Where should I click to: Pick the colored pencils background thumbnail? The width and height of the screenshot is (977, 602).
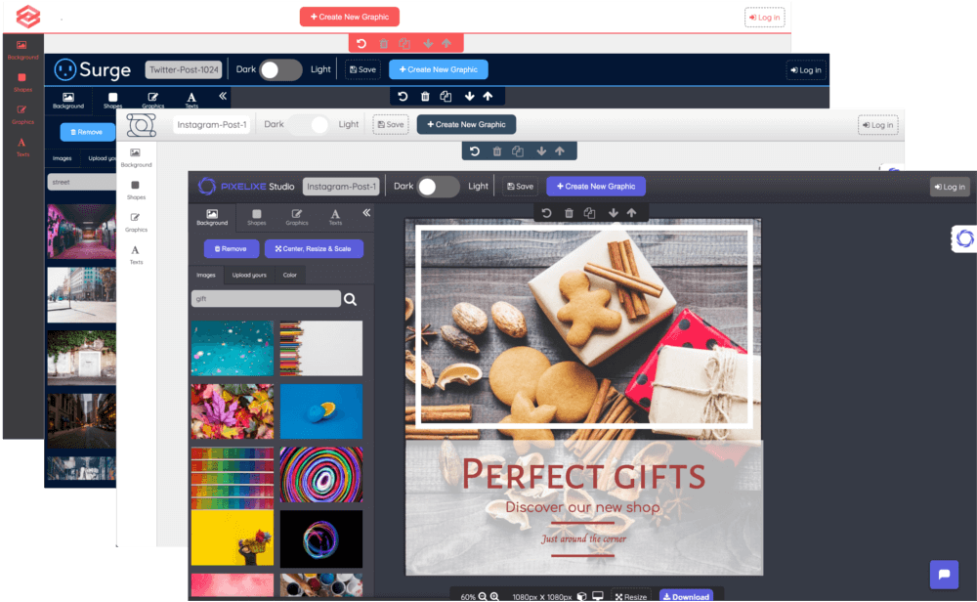coord(320,348)
